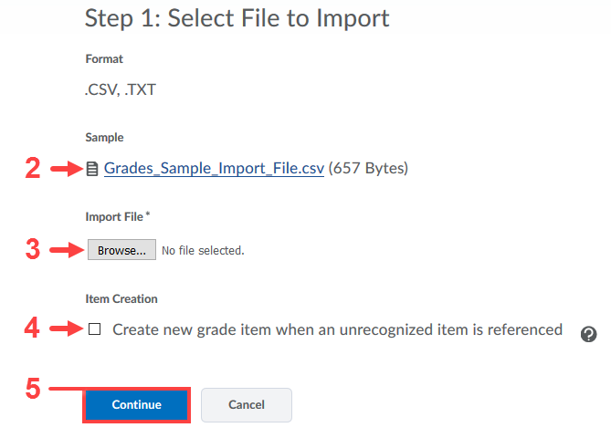Click the red number 4 annotation
The height and width of the screenshot is (438, 611).
coord(33,329)
